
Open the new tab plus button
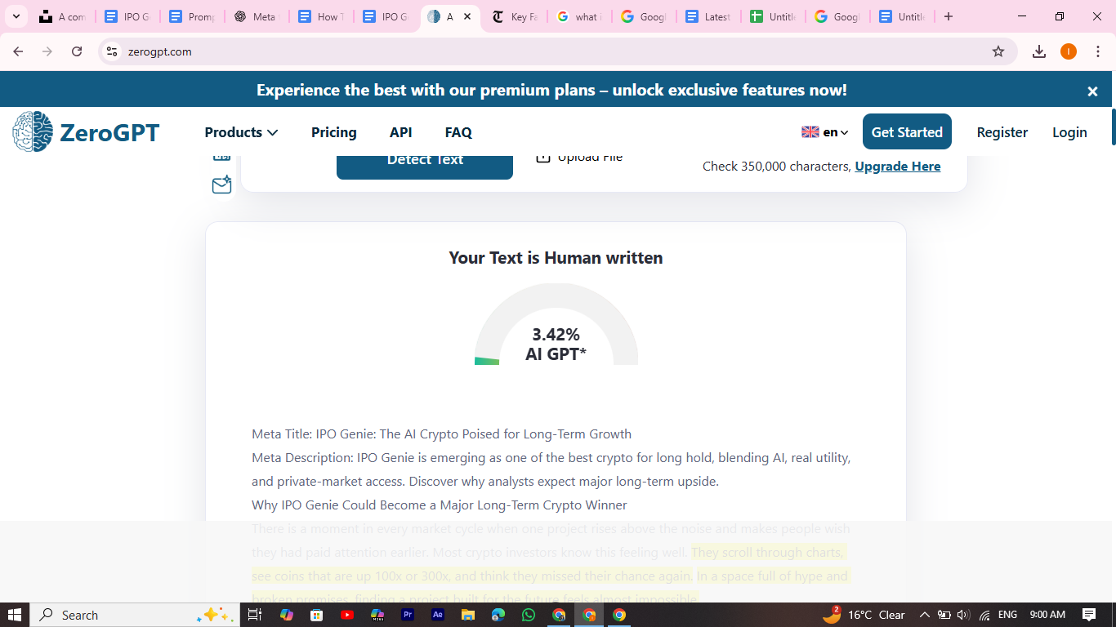tap(948, 16)
